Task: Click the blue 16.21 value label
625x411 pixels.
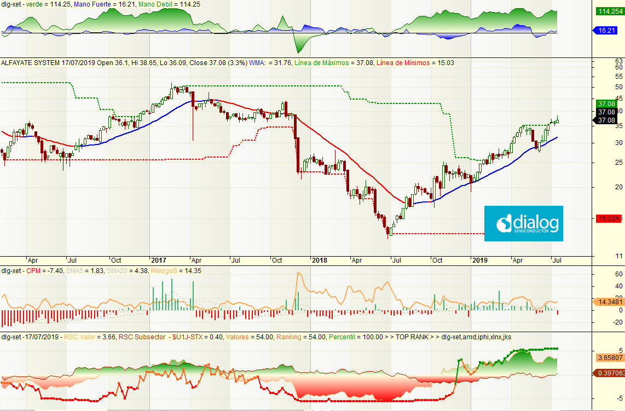Action: click(x=606, y=30)
